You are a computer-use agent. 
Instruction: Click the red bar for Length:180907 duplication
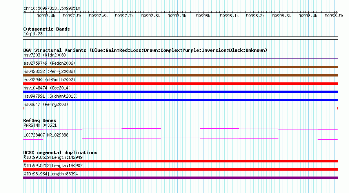pos(180,169)
